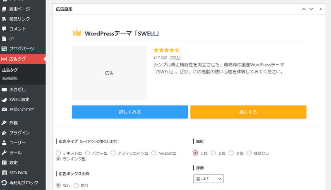
Task: Choose 1位 ranking radio button
Action: coord(195,153)
